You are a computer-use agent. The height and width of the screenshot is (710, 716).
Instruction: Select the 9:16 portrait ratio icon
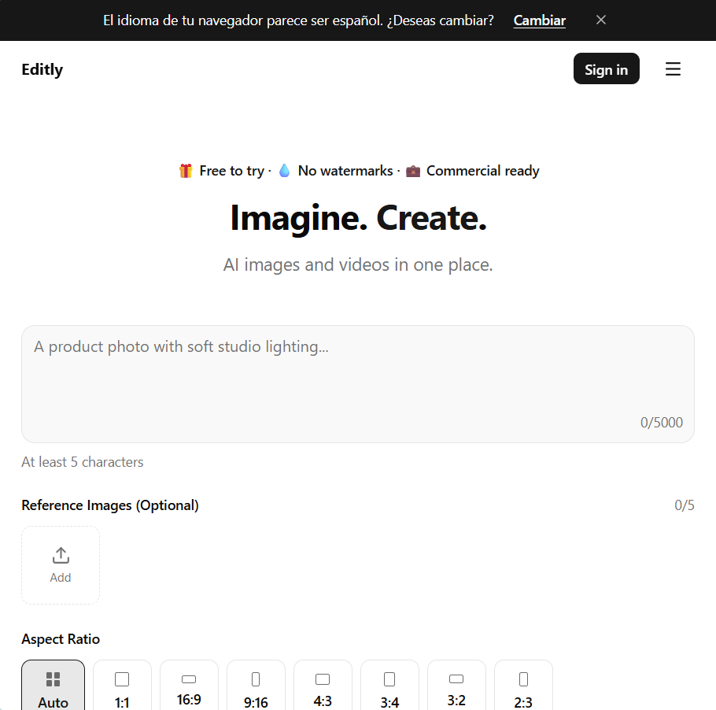[x=256, y=679]
